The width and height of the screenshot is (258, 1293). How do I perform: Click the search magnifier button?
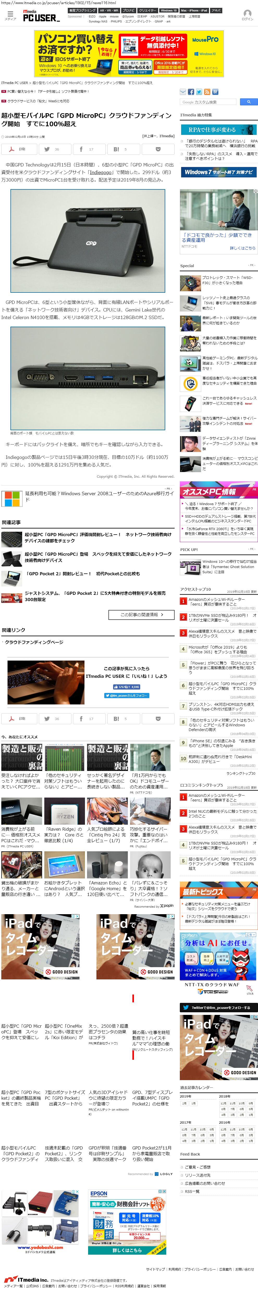[x=248, y=102]
